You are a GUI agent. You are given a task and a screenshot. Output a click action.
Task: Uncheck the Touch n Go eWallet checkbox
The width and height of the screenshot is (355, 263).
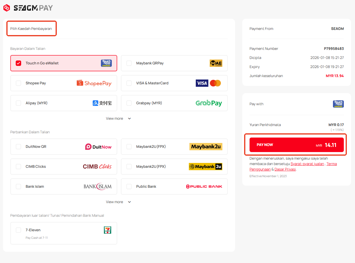(x=18, y=63)
